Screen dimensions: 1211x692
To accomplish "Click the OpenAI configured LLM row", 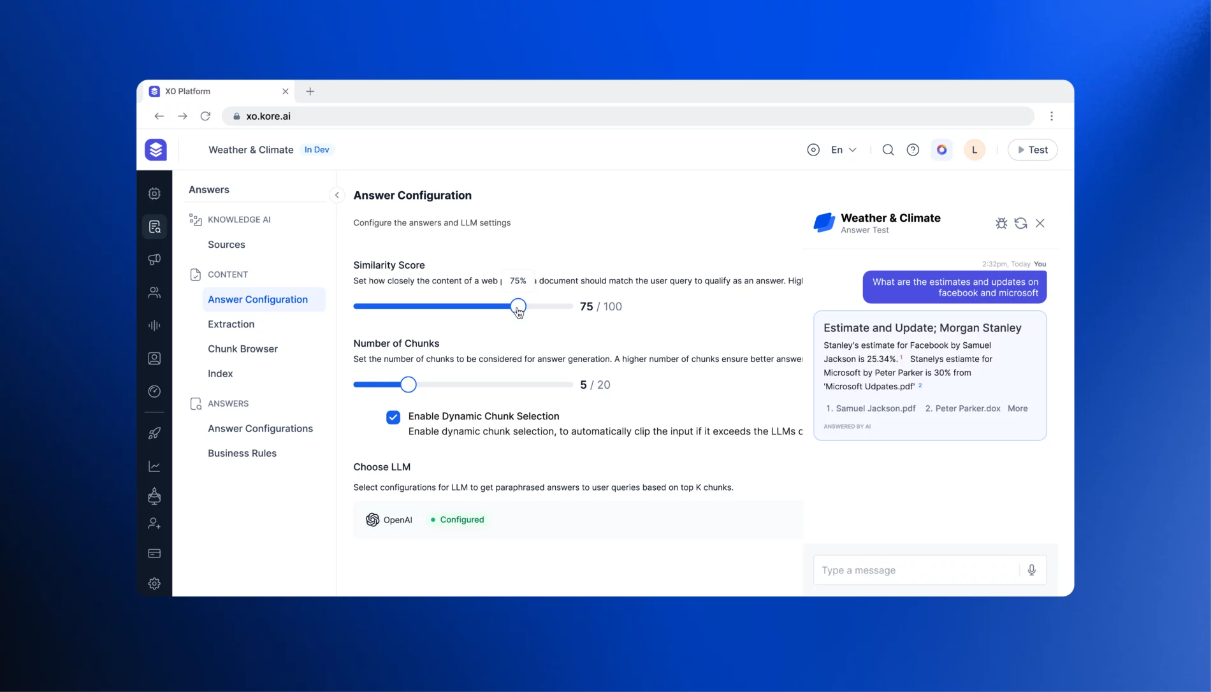I will [578, 520].
